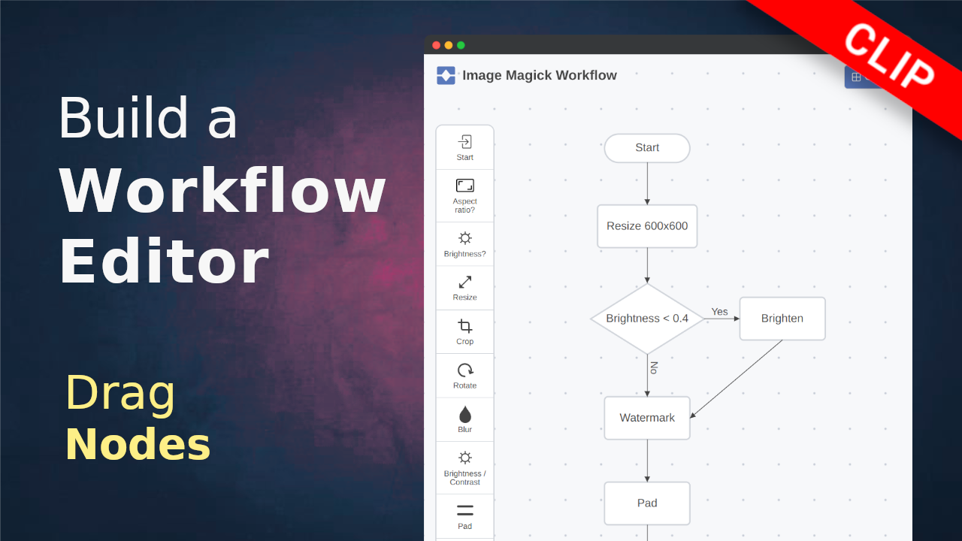
Task: Pick the Aspect ratio palette icon
Action: pyautogui.click(x=464, y=186)
